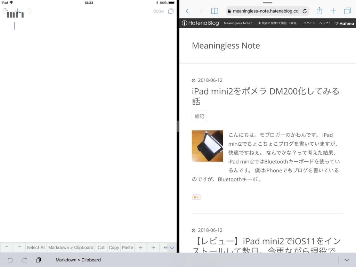Open the info circle icon in editor

click(29, 11)
